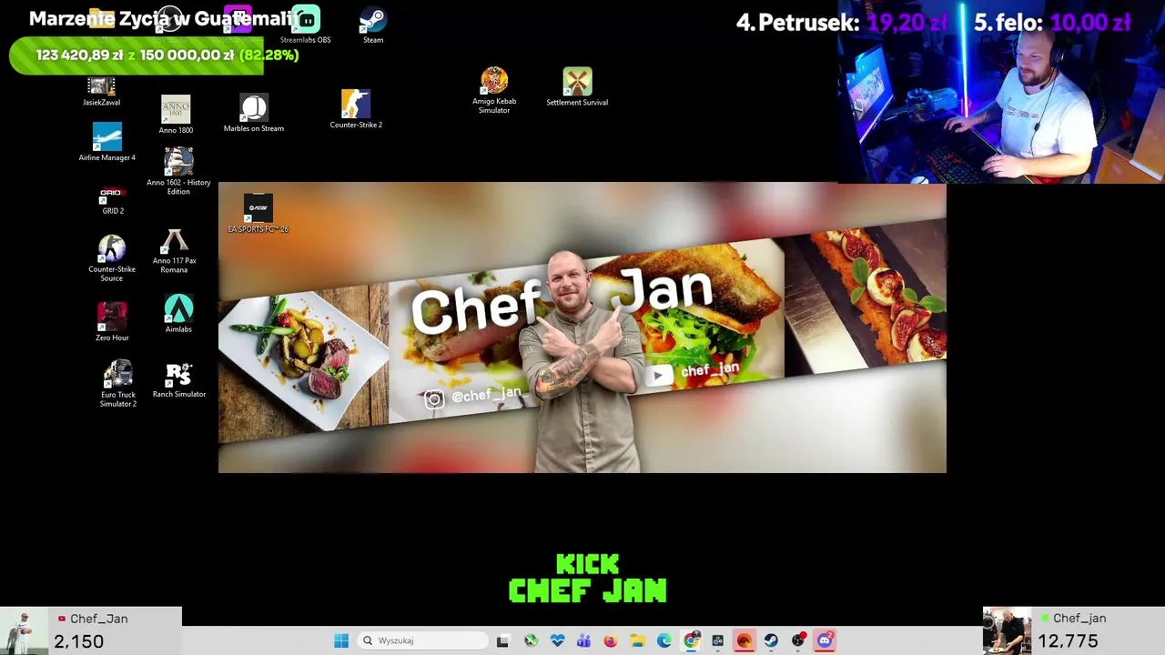
Task: Select the GRID 2 desktop shortcut
Action: tap(113, 199)
